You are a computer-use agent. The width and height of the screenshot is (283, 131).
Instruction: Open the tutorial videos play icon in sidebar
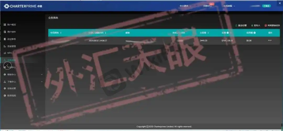(x=5, y=95)
